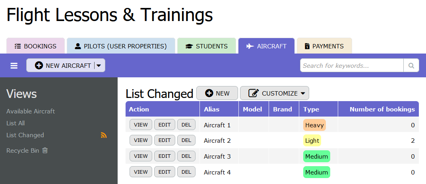View the Aircraft 1 record

coord(141,125)
